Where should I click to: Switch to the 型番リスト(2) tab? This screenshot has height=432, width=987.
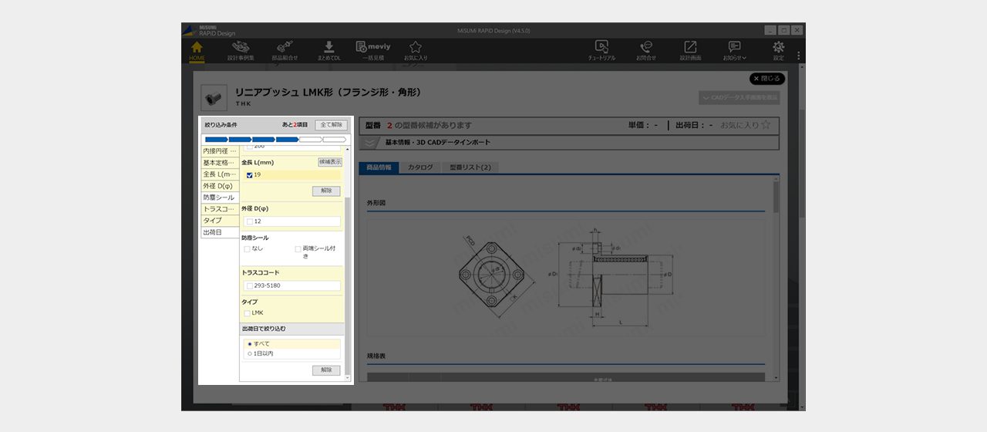[470, 167]
